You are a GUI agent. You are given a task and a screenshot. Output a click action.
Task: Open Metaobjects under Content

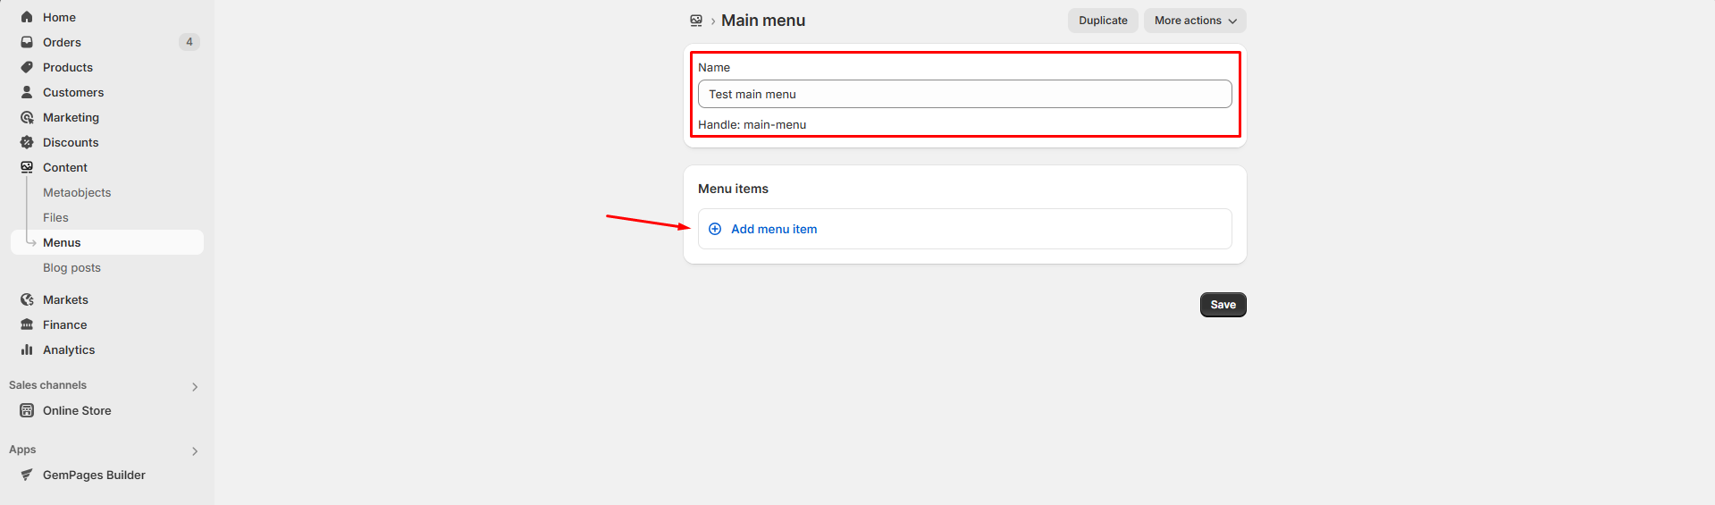(77, 192)
